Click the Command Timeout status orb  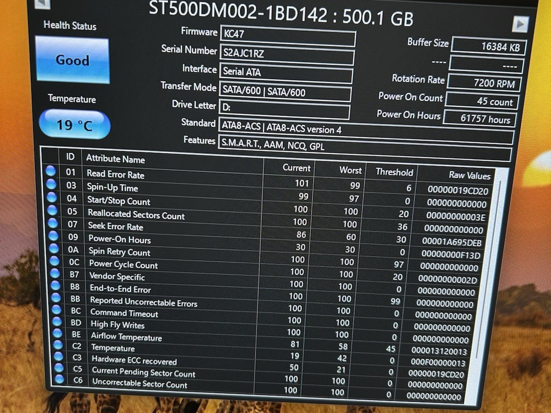tap(56, 309)
